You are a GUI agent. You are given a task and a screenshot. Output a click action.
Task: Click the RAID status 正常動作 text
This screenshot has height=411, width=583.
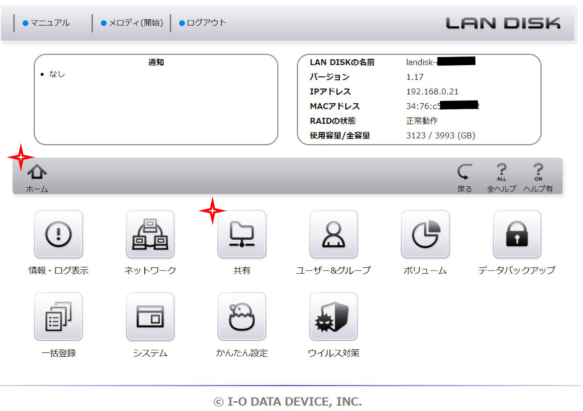(x=422, y=120)
